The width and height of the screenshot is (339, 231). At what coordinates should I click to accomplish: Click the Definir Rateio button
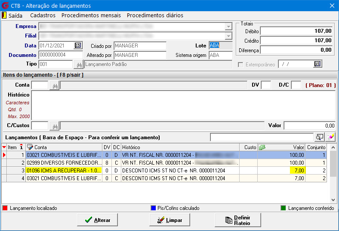pos(238,220)
